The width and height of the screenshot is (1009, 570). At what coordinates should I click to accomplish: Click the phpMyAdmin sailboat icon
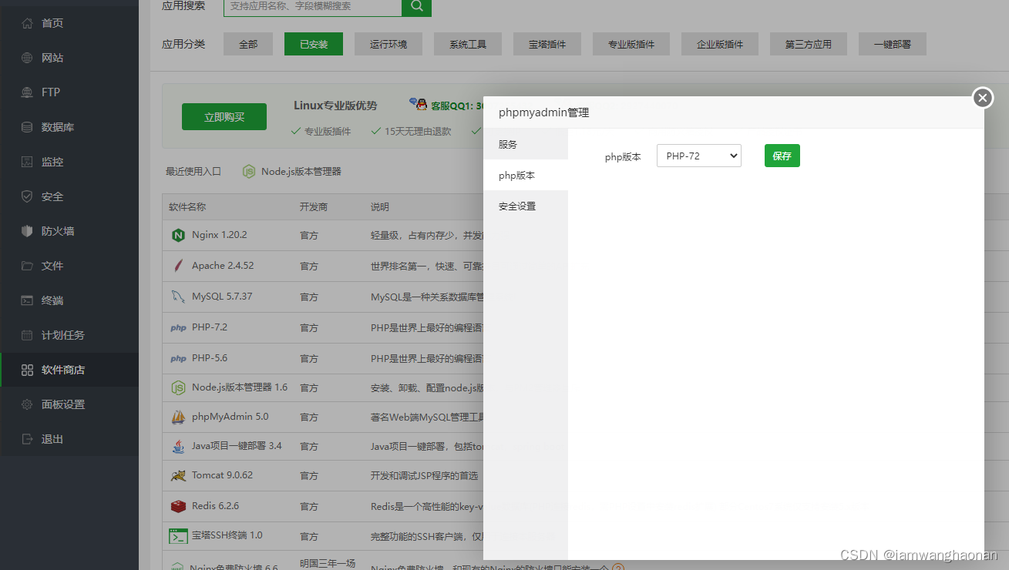click(x=178, y=417)
